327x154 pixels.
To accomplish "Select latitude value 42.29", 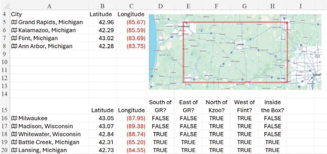I will coord(102,30).
